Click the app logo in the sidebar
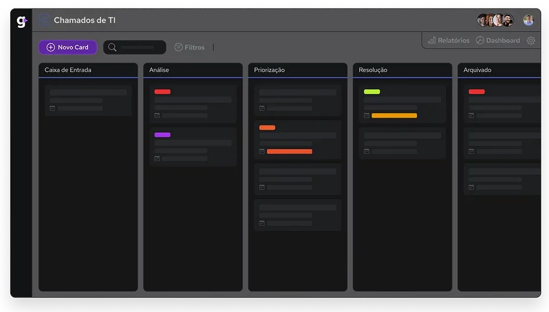 pos(22,22)
